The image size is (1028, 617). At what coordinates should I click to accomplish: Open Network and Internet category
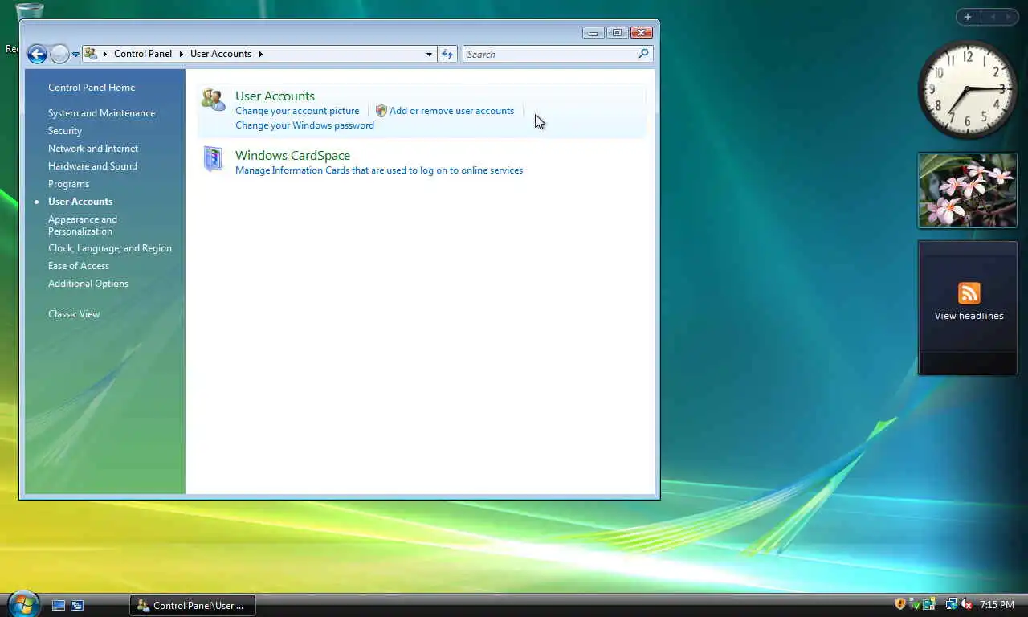[93, 149]
